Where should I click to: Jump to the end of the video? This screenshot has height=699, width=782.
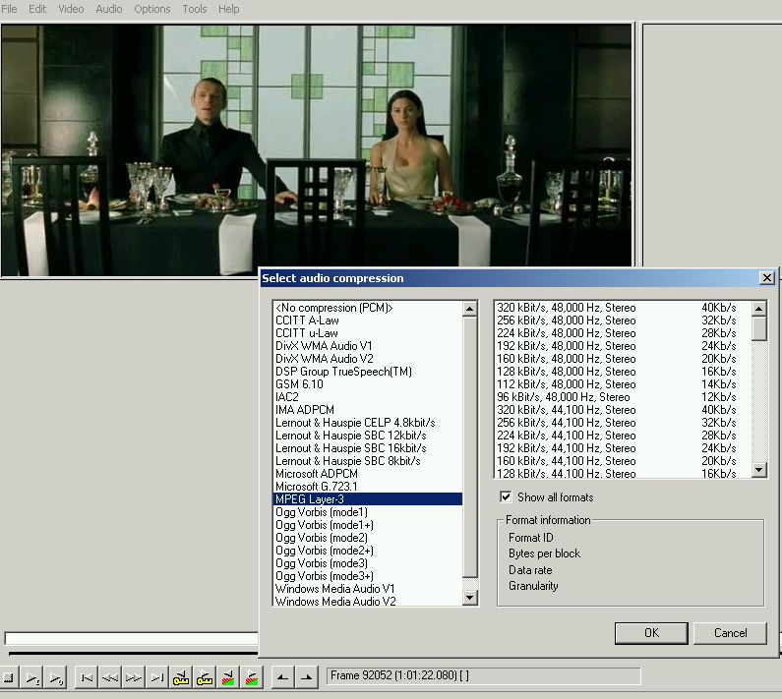pos(157,677)
